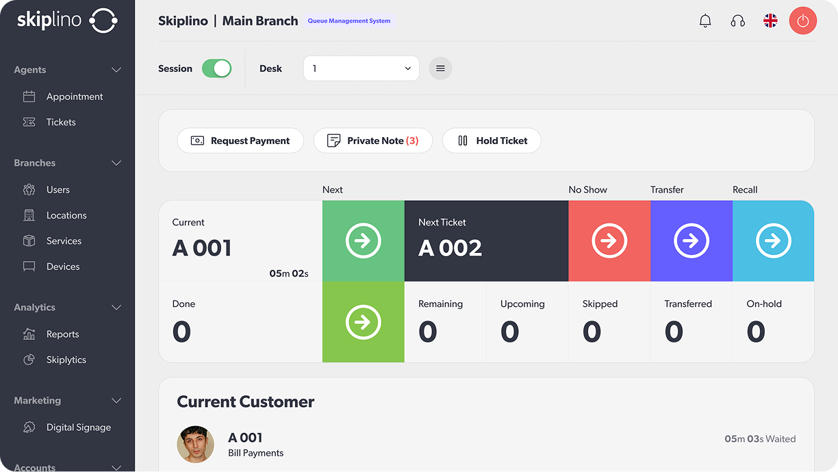
Task: Click the Appointment calendar icon
Action: pos(29,97)
